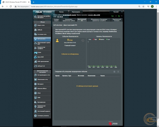Go back in browser history

3,6
